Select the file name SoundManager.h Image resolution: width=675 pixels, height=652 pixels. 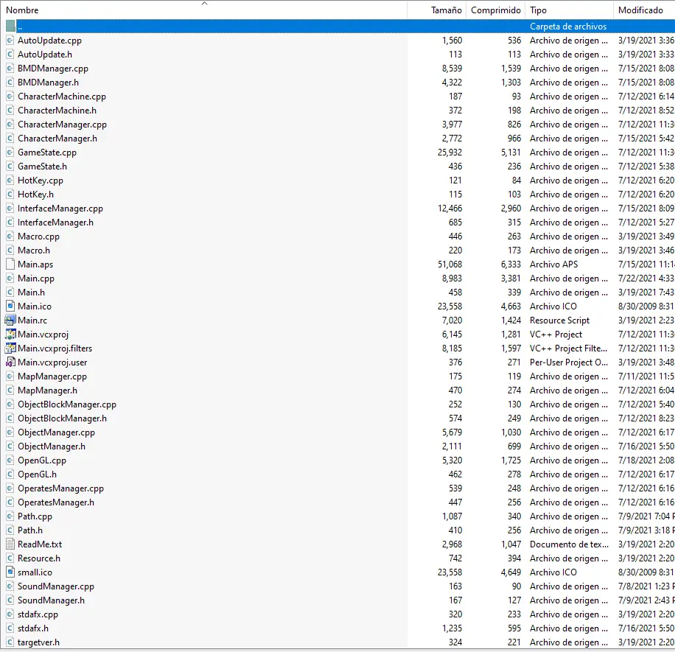pyautogui.click(x=52, y=600)
